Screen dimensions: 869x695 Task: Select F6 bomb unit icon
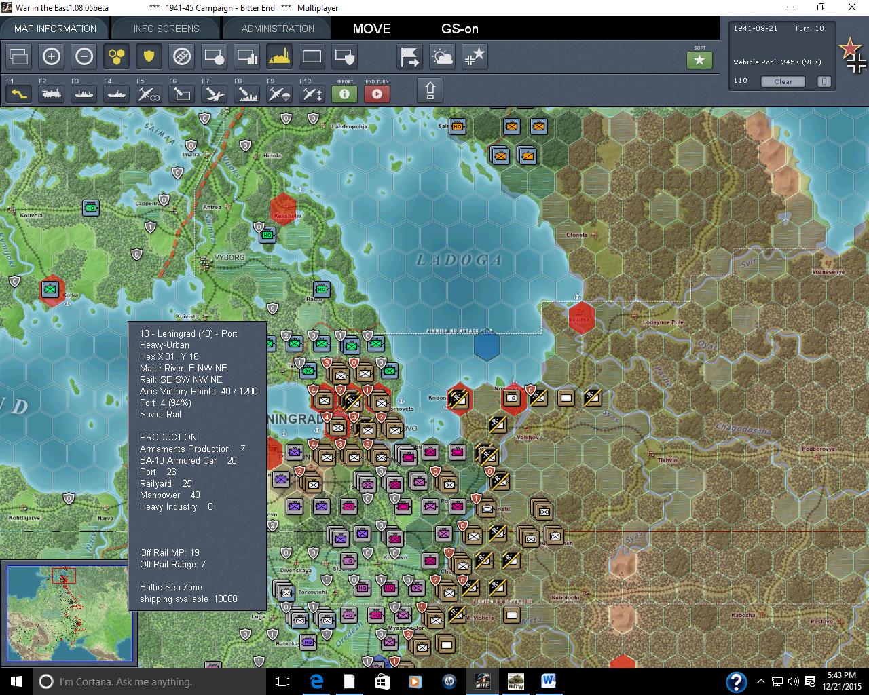pyautogui.click(x=181, y=93)
